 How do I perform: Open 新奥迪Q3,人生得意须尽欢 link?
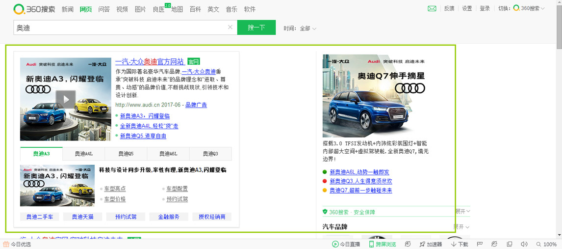[x=361, y=181]
